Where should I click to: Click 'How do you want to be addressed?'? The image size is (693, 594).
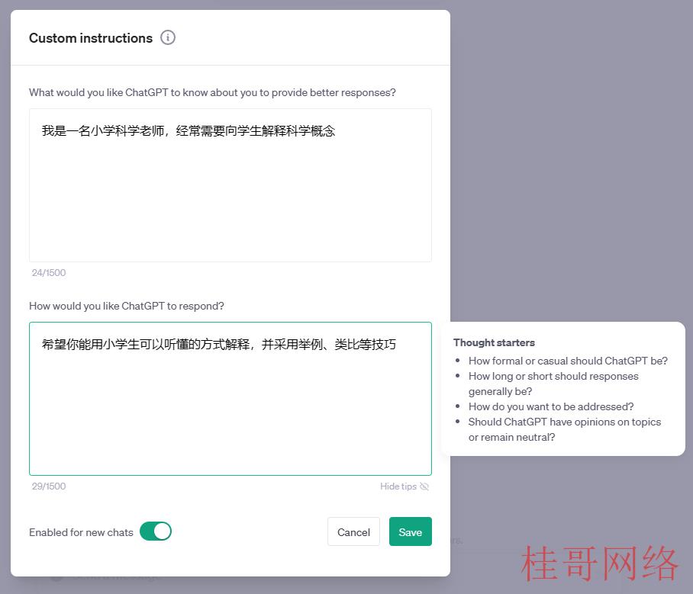click(551, 406)
